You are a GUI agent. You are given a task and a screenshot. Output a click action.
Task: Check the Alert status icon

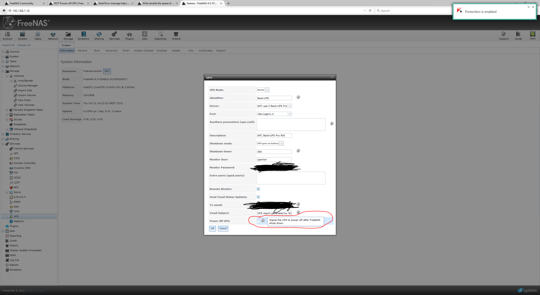(533, 36)
